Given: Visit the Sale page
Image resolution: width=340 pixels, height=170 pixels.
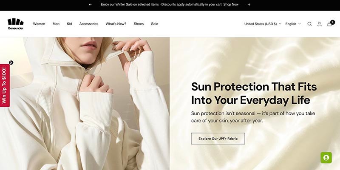Looking at the screenshot, I should (155, 24).
